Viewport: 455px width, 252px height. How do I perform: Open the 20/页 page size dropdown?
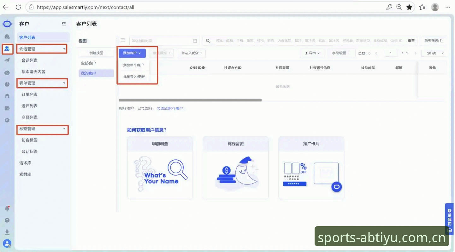point(434,53)
